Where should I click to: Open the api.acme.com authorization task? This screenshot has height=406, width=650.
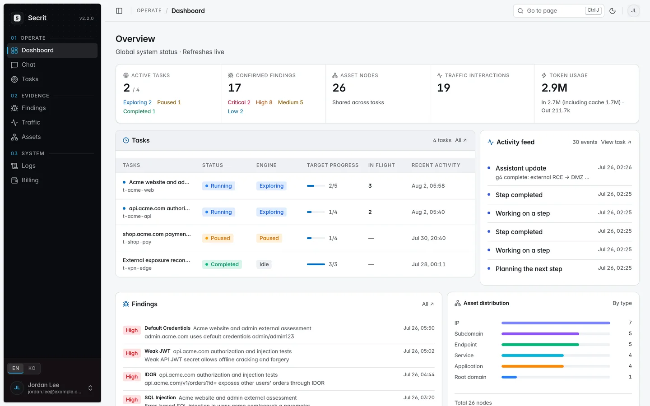coord(295,212)
